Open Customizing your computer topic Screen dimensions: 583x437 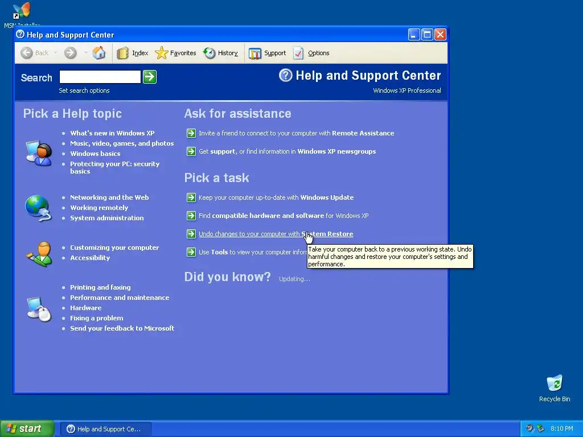coord(114,248)
